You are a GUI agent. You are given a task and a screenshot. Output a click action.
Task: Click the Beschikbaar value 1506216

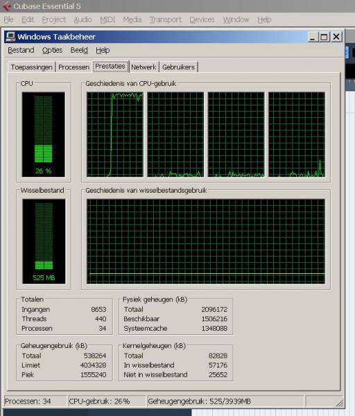pos(214,319)
